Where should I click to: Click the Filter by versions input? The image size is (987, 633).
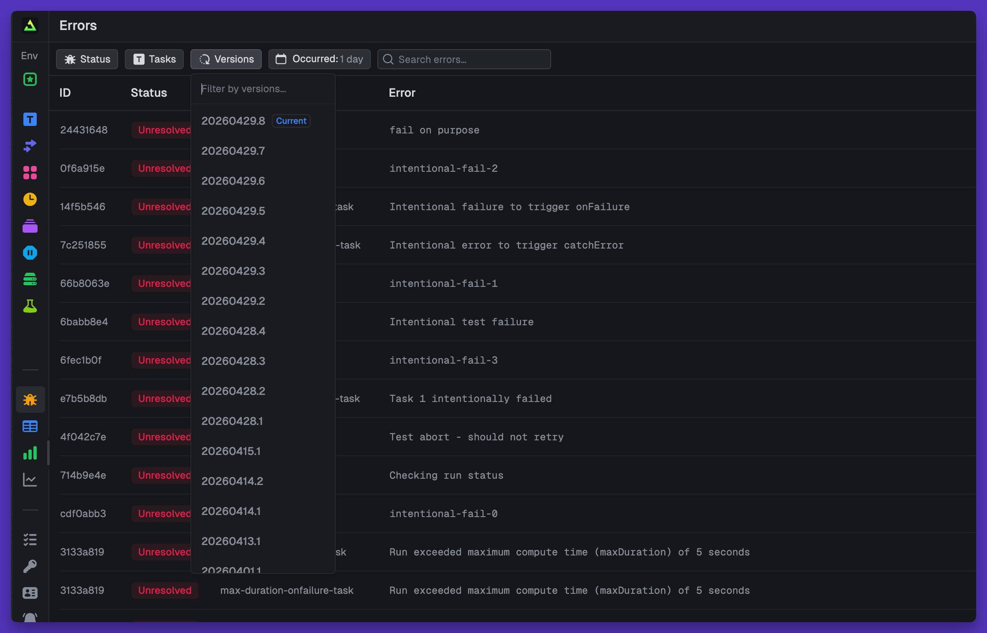tap(263, 89)
